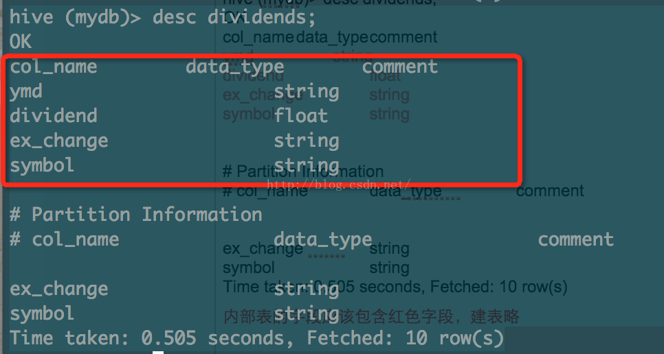Open the blog.csdn.net watermark link
The width and height of the screenshot is (664, 354).
(x=337, y=184)
